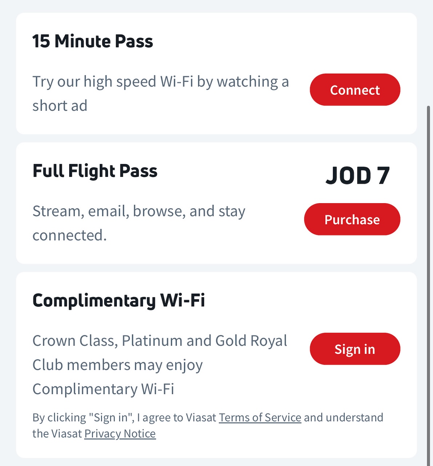This screenshot has height=466, width=433.
Task: Click the bold 'Complimentary Wi-Fi' heading
Action: point(119,301)
